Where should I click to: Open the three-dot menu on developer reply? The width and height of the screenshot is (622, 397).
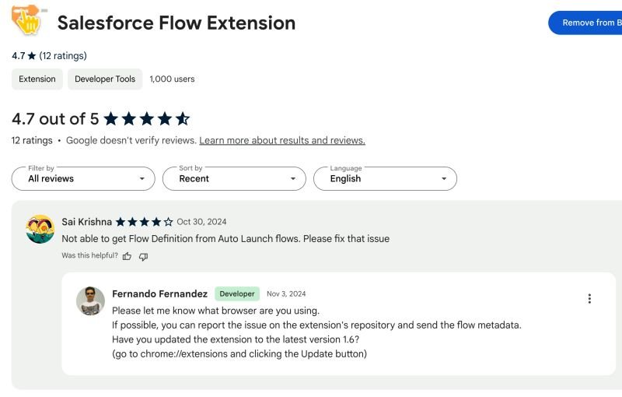click(x=589, y=299)
